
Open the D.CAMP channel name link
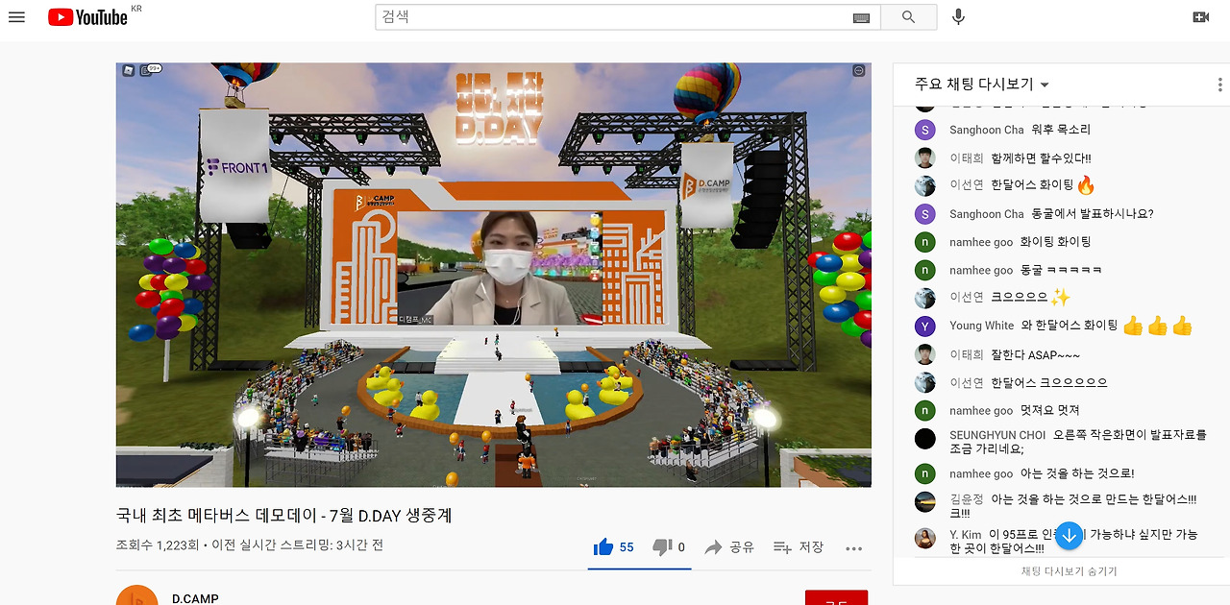tap(195, 598)
